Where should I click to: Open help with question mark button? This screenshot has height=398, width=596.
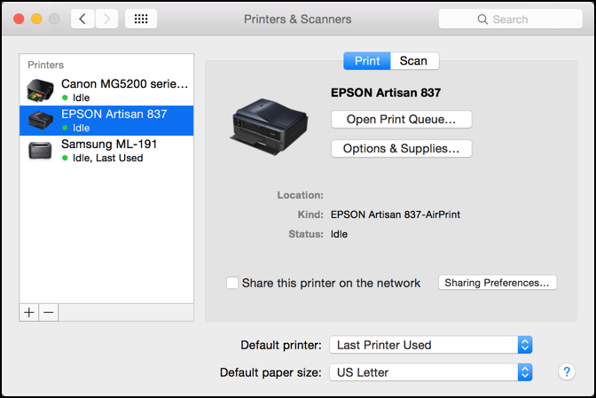[567, 371]
